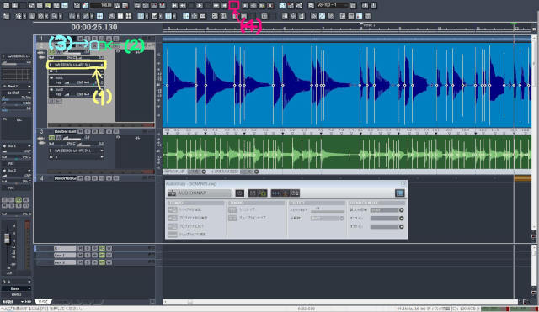Image resolution: width=539 pixels, height=312 pixels.
Task: Click the go-to-end button in the transport
Action: pyautogui.click(x=224, y=6)
